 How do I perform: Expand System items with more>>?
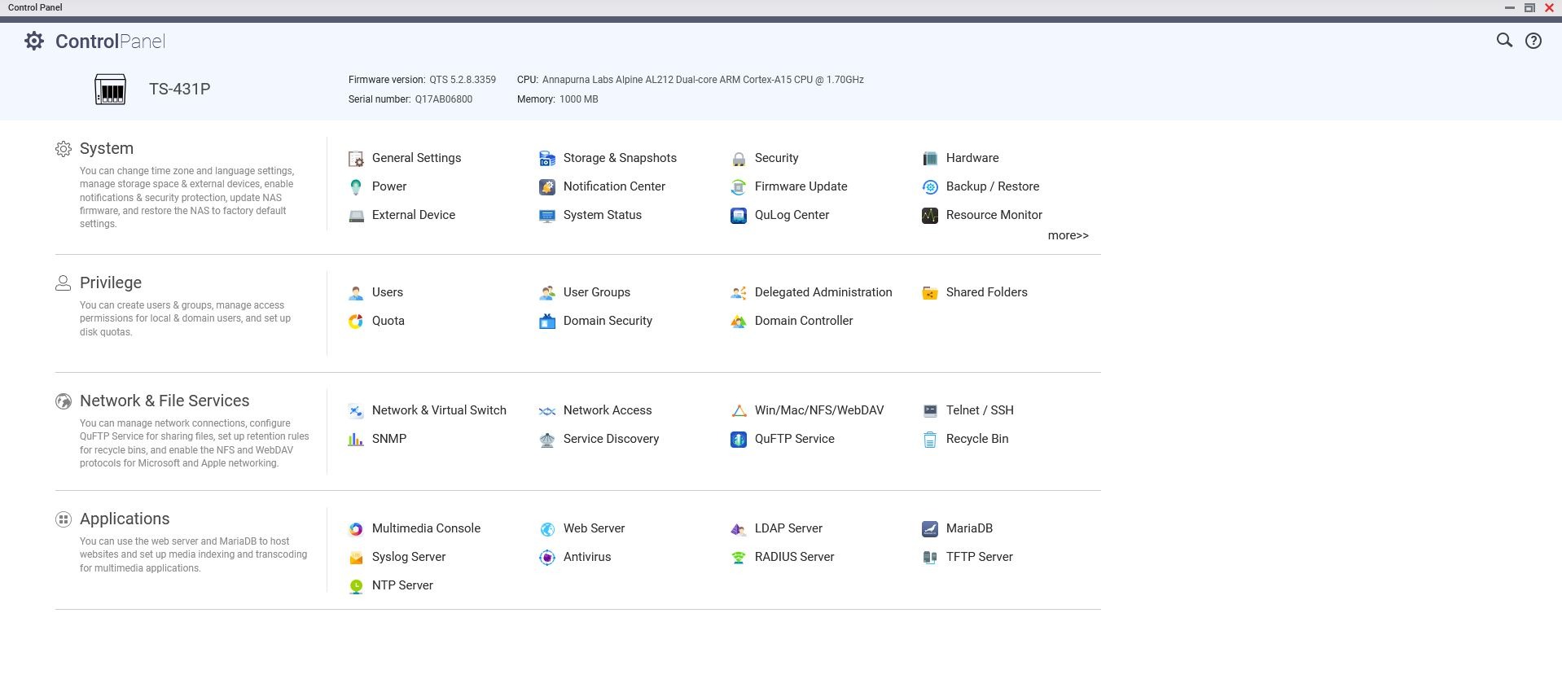(1068, 235)
